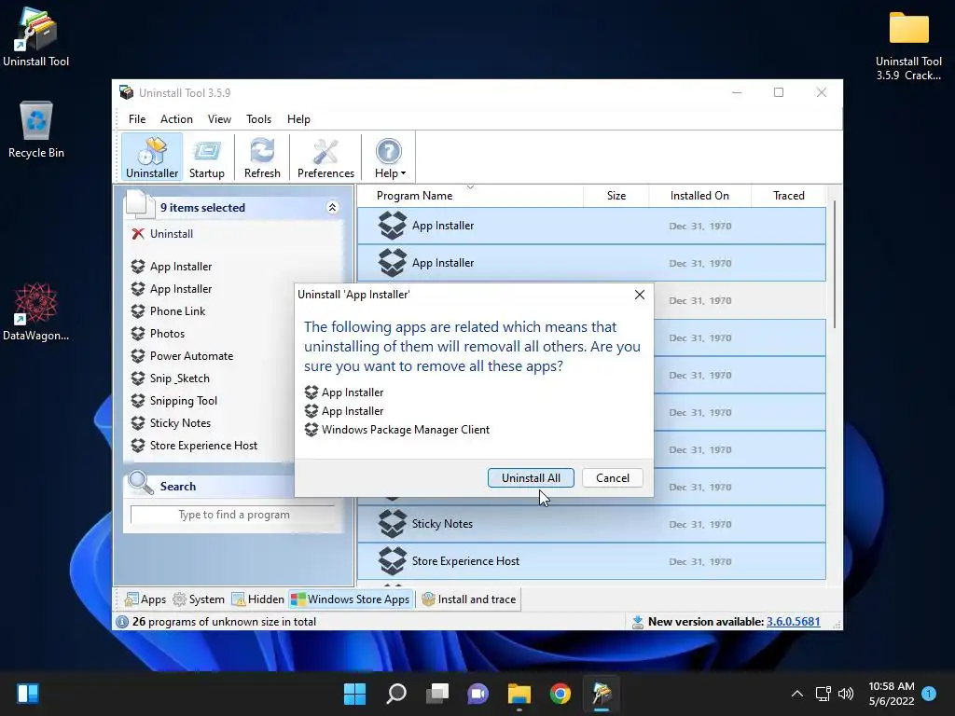Viewport: 955px width, 716px height.
Task: Click the Uninstall Tool taskbar icon
Action: click(602, 694)
